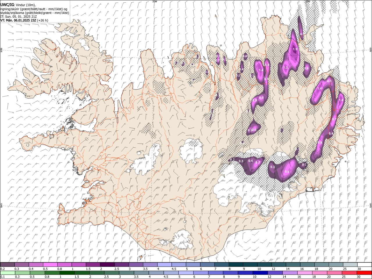This screenshot has width=372, height=279.
Task: Pick the darkest green rain swatch starting at 1
Action: click(67, 273)
